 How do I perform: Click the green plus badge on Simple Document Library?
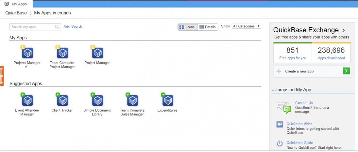click(x=93, y=95)
